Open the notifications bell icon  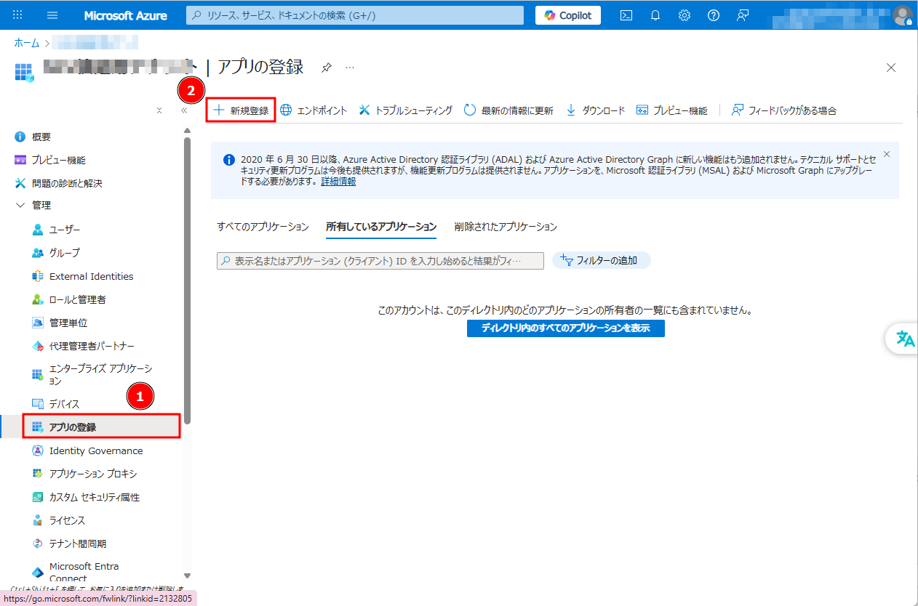(x=655, y=15)
